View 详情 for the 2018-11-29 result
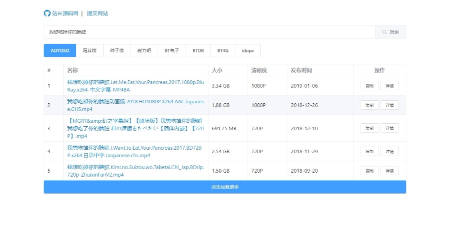This screenshot has height=228, width=450. [x=389, y=151]
